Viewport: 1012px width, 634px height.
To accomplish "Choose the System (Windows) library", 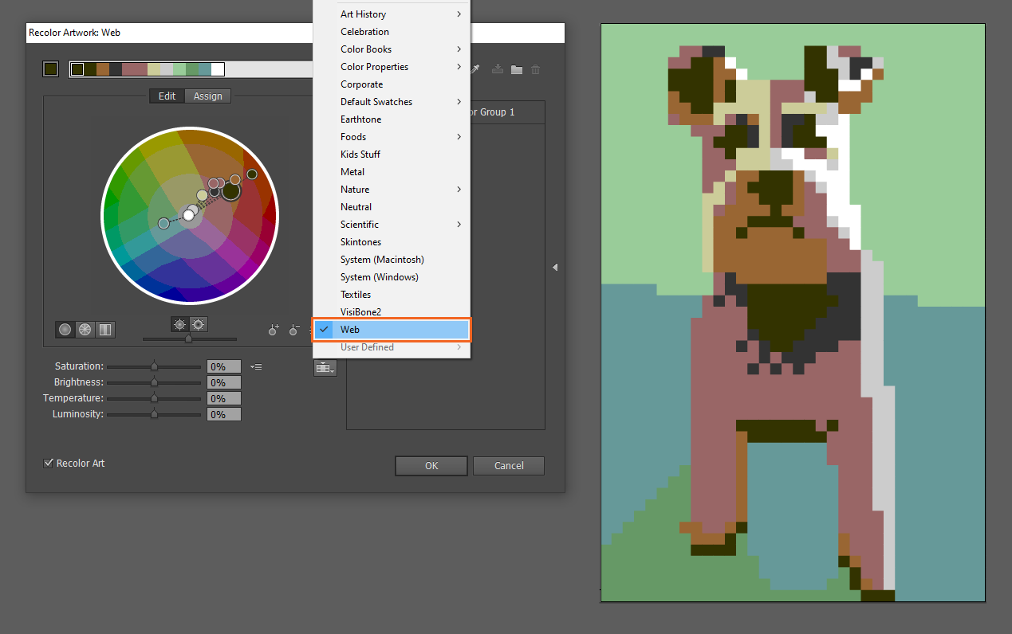I will [392, 277].
